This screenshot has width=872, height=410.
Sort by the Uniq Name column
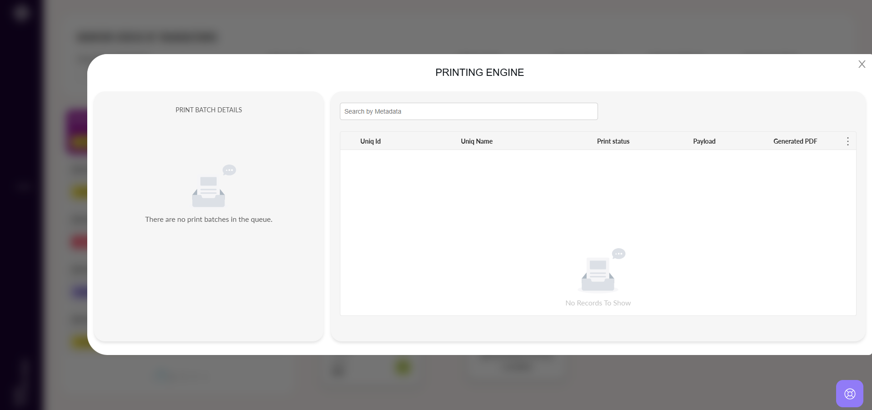(476, 141)
